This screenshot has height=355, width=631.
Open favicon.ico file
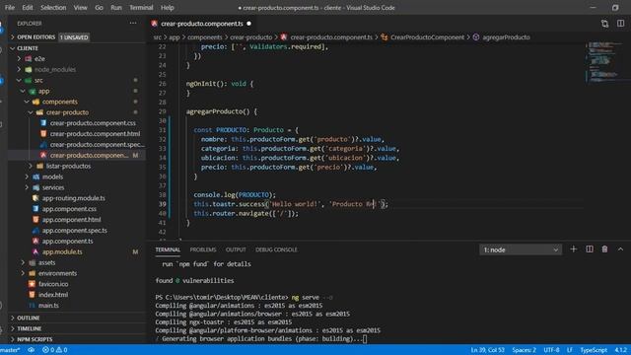pos(53,284)
